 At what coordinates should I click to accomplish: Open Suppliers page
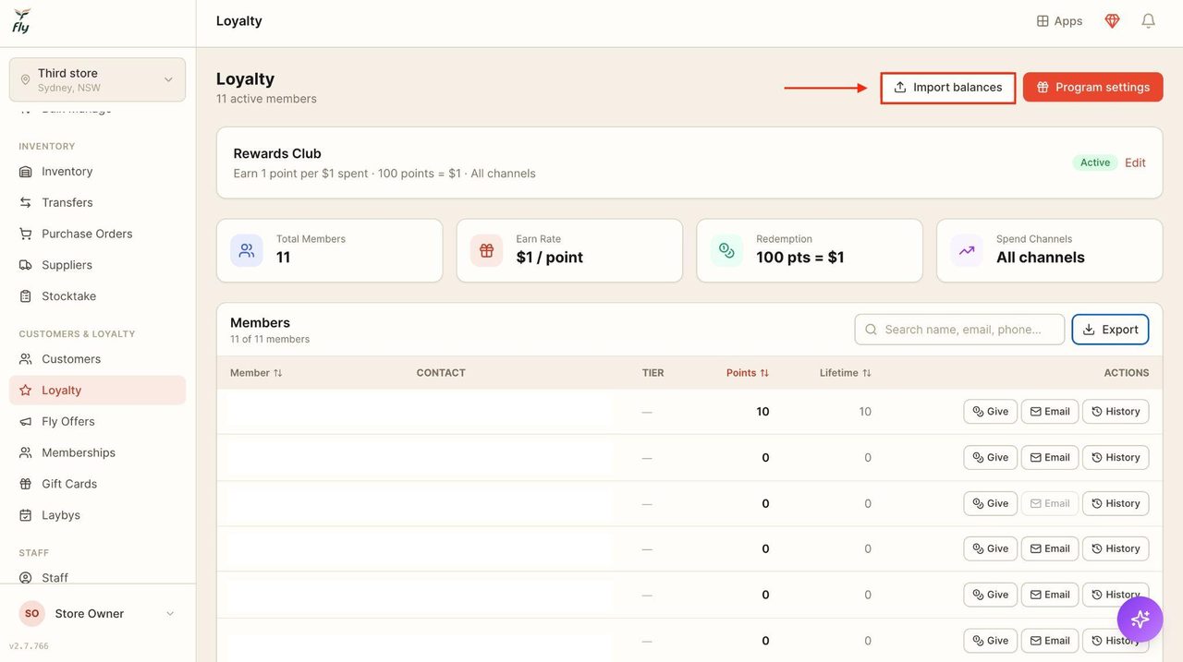pyautogui.click(x=97, y=265)
